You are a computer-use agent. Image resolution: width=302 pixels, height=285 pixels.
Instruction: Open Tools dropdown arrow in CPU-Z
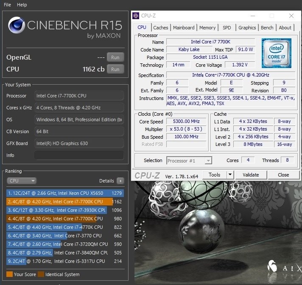pos(230,174)
